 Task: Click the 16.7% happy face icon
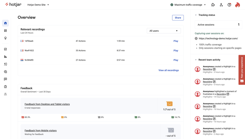[172, 117]
